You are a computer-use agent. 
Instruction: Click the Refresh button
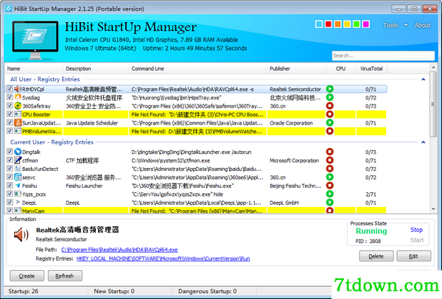point(65,276)
